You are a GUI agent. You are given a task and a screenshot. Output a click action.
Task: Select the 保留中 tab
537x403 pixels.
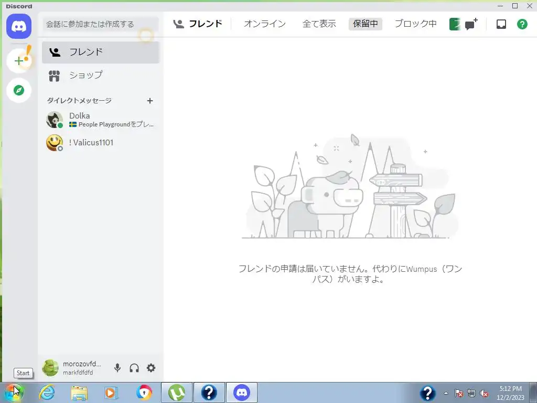[366, 24]
